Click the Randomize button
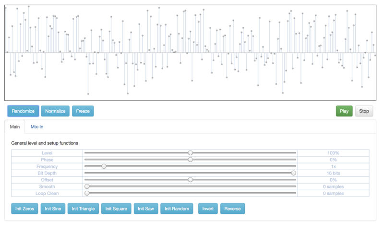The height and width of the screenshot is (232, 384). pos(23,111)
